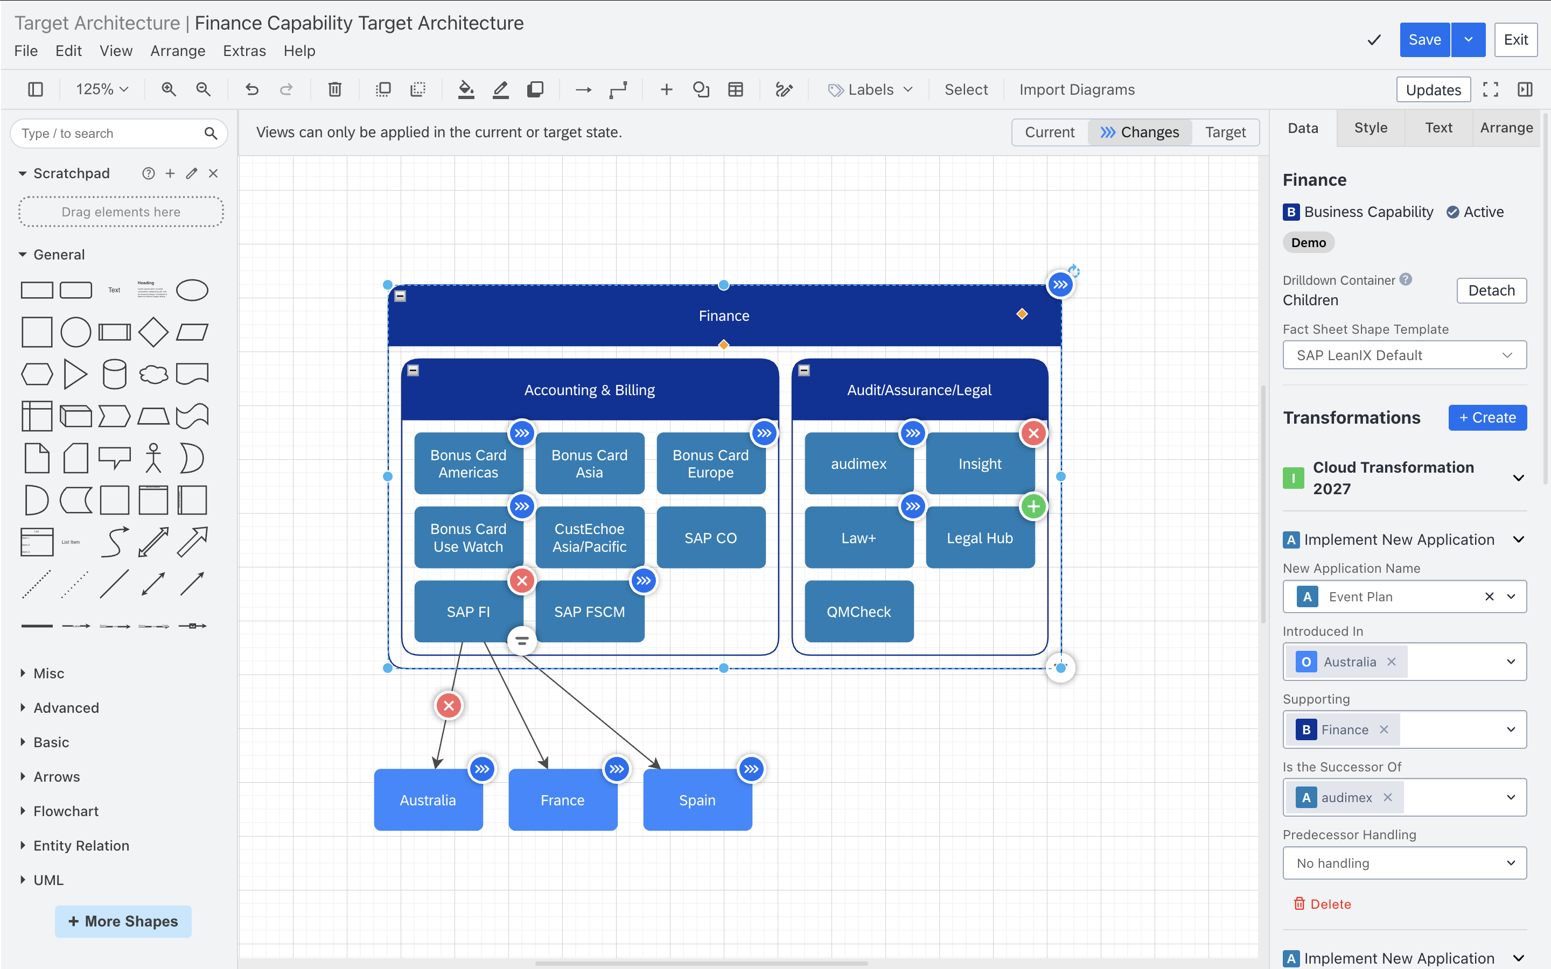Screen dimensions: 1551x969
Task: Toggle the shadow icon in toolbar
Action: pyautogui.click(x=535, y=89)
